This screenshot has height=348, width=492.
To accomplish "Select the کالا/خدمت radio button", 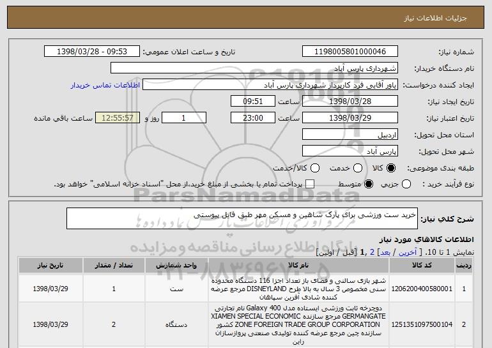I will [315, 169].
